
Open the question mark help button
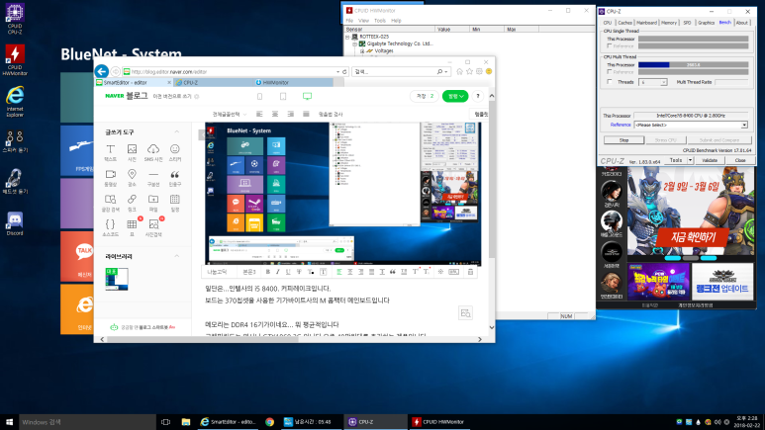pos(478,97)
